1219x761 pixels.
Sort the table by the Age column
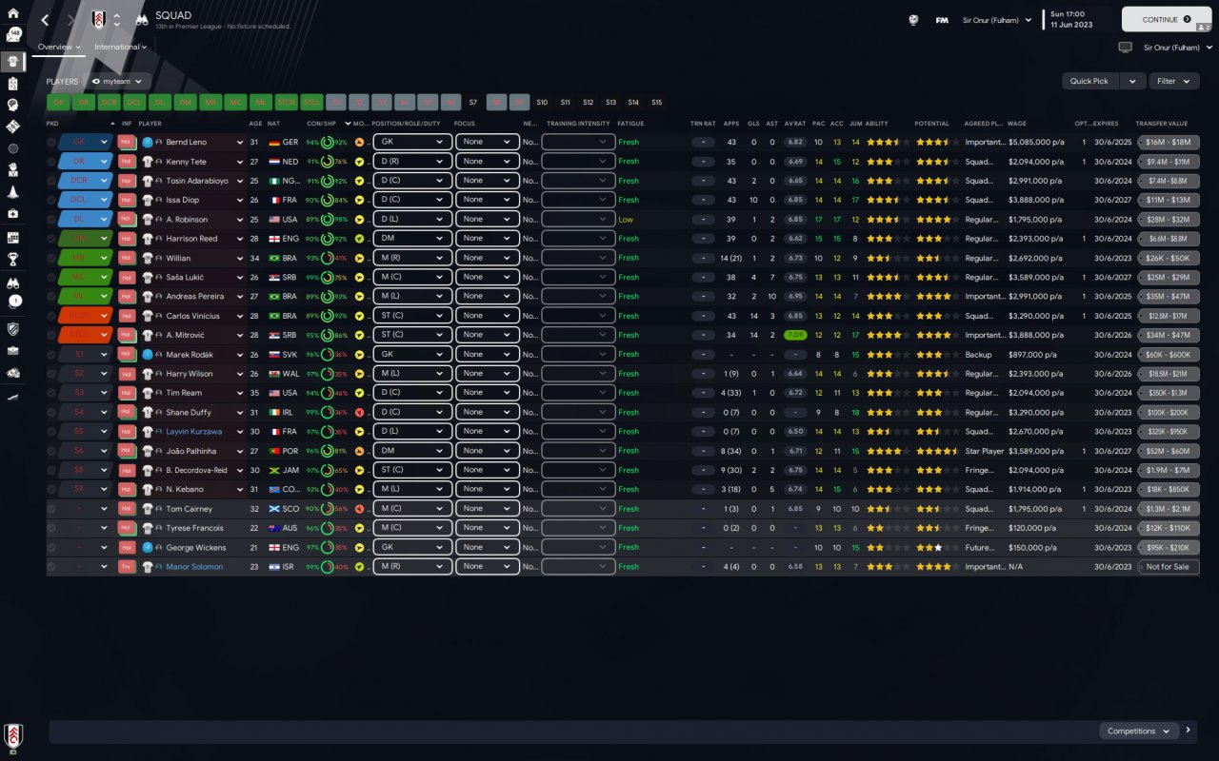point(255,124)
